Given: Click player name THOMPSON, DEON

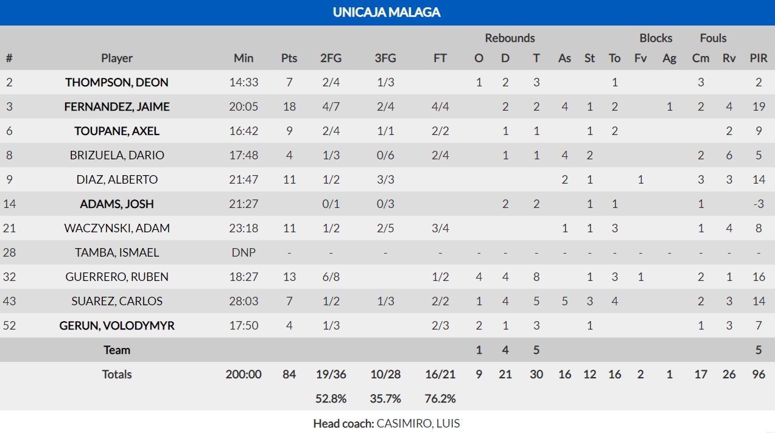Looking at the screenshot, I should tap(117, 82).
